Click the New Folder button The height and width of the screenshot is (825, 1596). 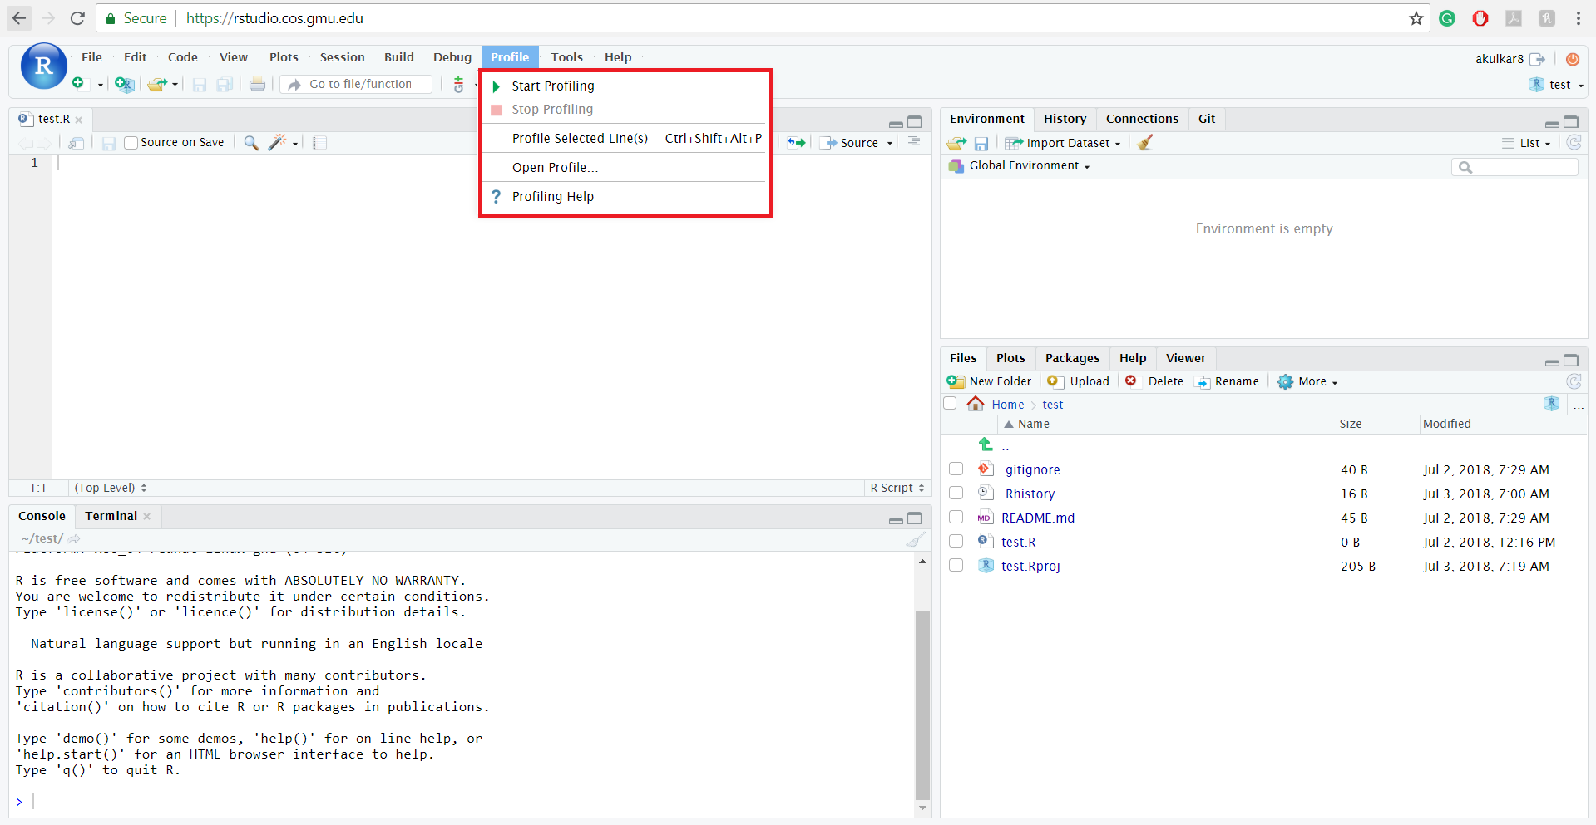(x=989, y=381)
